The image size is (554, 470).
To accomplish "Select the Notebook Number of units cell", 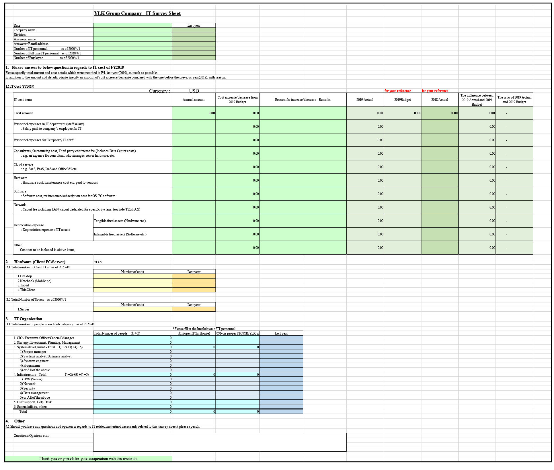I will [x=132, y=281].
